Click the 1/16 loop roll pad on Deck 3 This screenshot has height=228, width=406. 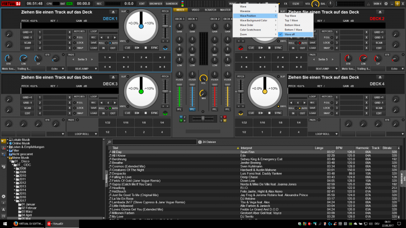[126, 123]
